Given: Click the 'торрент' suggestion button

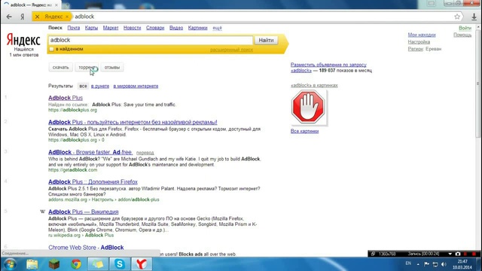Looking at the screenshot, I should point(87,67).
